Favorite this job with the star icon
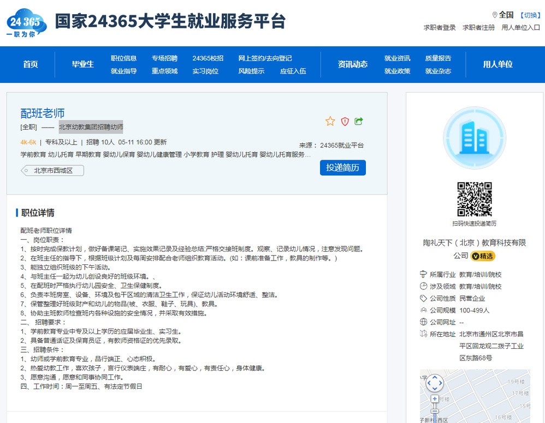 tap(330, 122)
